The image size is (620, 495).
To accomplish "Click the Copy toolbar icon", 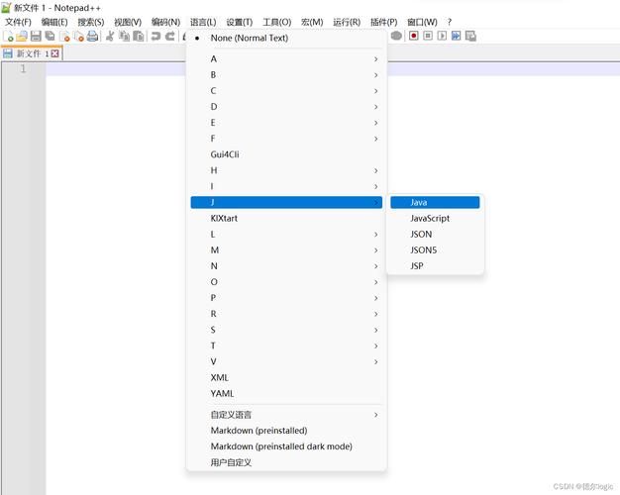I will coord(125,37).
